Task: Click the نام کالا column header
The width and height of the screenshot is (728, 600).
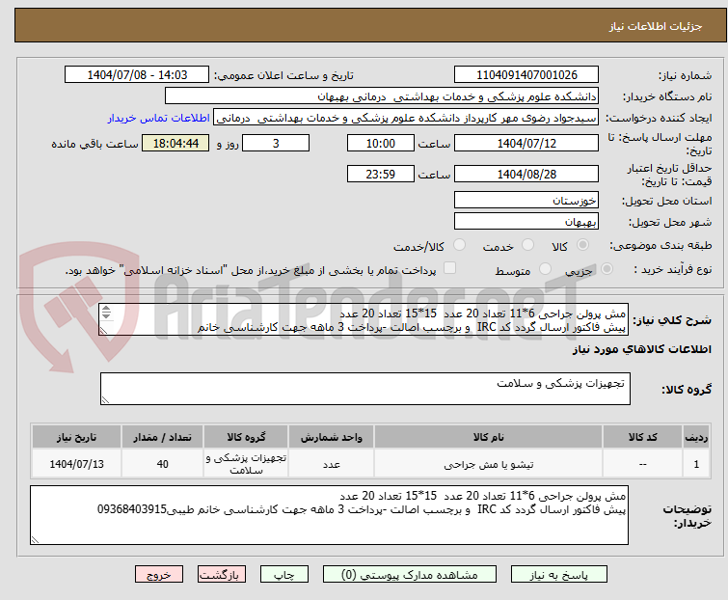Action: (x=489, y=437)
